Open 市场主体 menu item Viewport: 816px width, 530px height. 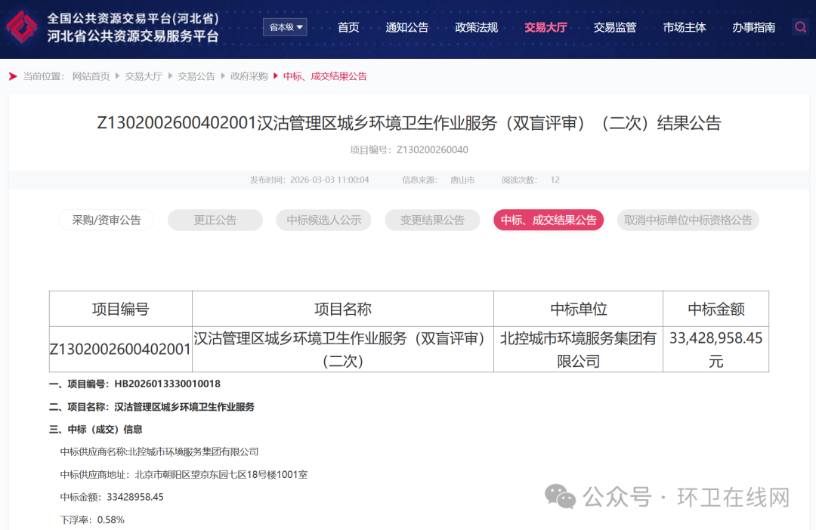685,28
